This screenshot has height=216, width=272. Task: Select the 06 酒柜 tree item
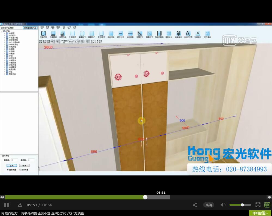click(x=12, y=49)
